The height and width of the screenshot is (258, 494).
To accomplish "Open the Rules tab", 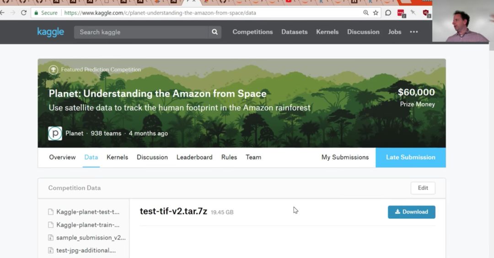I will click(x=229, y=158).
